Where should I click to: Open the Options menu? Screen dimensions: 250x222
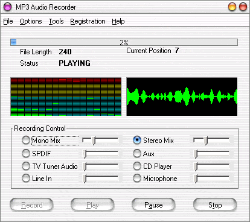tap(31, 21)
